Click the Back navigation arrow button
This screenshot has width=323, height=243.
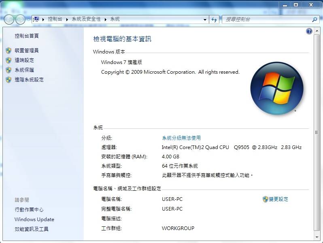tap(9, 19)
